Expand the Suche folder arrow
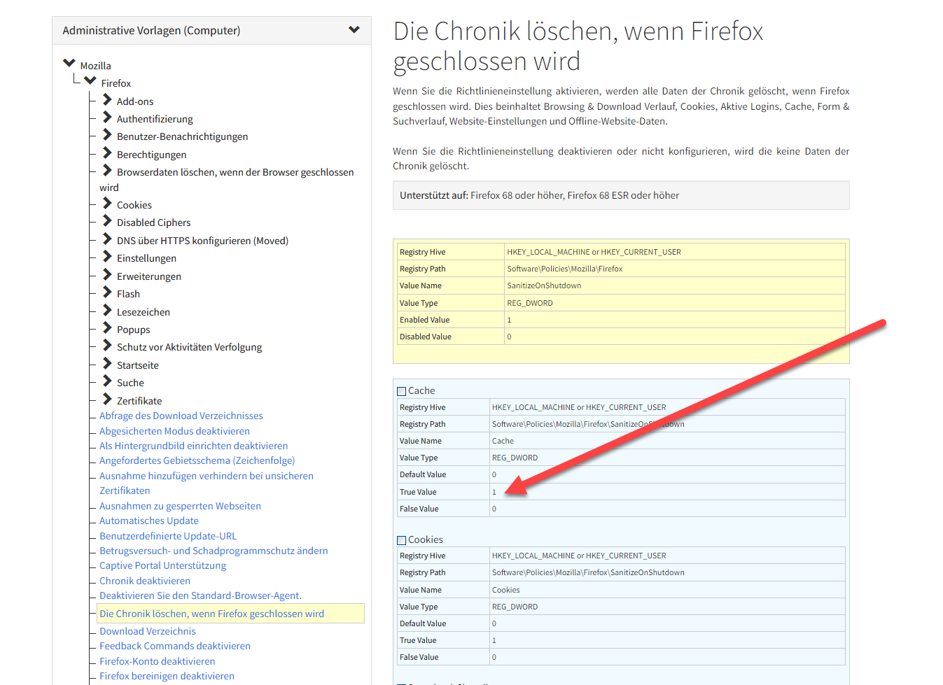Screen dimensions: 943x685 [x=107, y=381]
